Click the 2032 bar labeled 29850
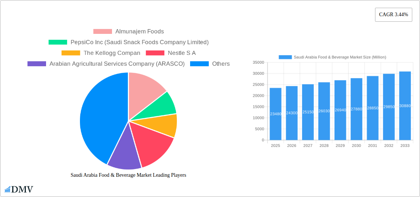This screenshot has height=197, width=420. 389,107
